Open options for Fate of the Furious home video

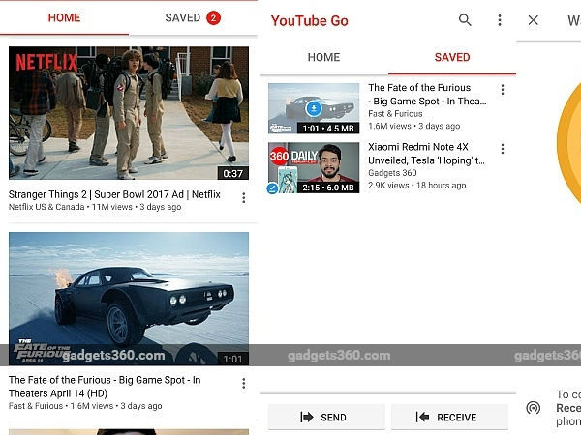pyautogui.click(x=243, y=383)
